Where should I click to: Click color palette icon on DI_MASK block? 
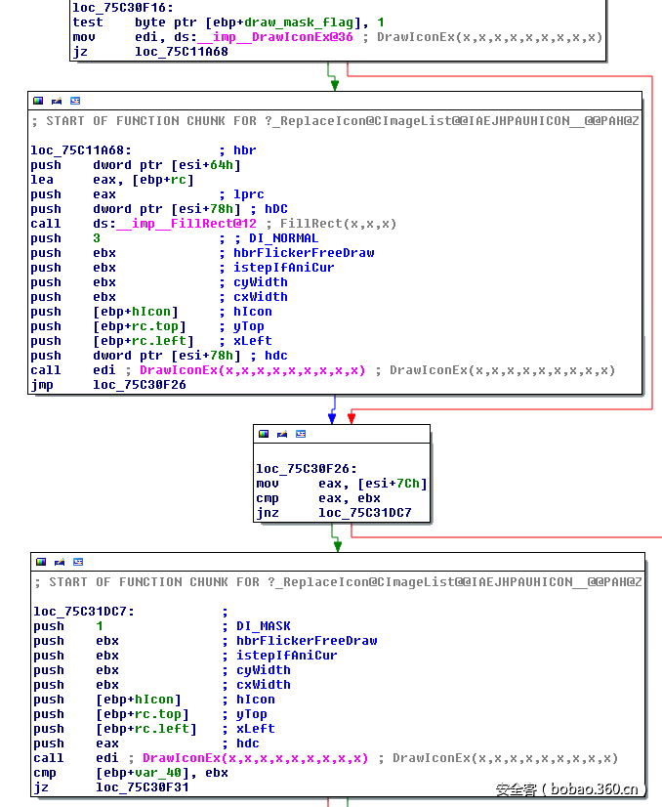pyautogui.click(x=41, y=562)
